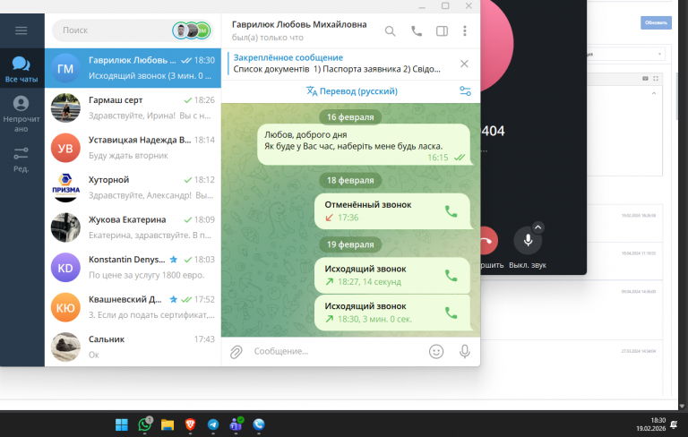Open the Konstantin Denys chat
Screen dimensions: 688x437
(133, 268)
